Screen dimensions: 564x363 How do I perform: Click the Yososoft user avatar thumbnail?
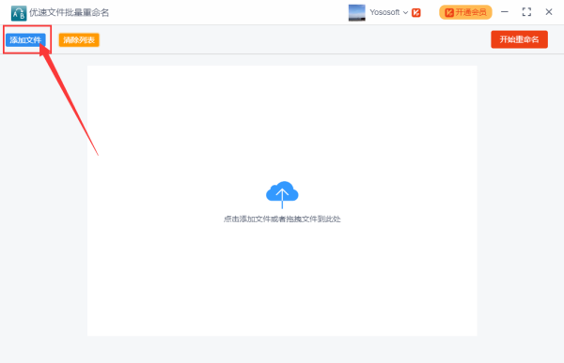[357, 12]
